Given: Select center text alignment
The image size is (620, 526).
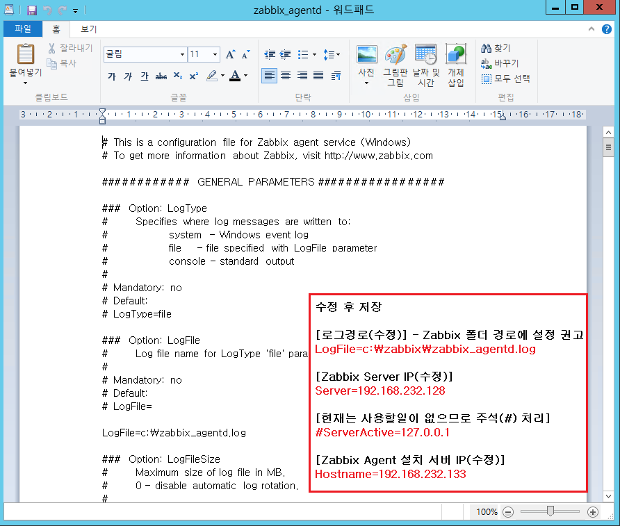Looking at the screenshot, I should pyautogui.click(x=286, y=76).
